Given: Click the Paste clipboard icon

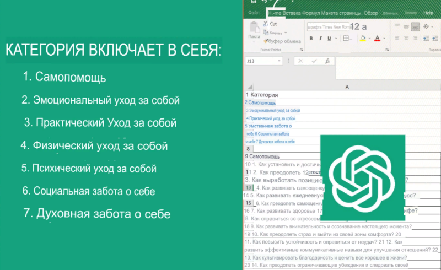Looking at the screenshot, I should point(254,28).
